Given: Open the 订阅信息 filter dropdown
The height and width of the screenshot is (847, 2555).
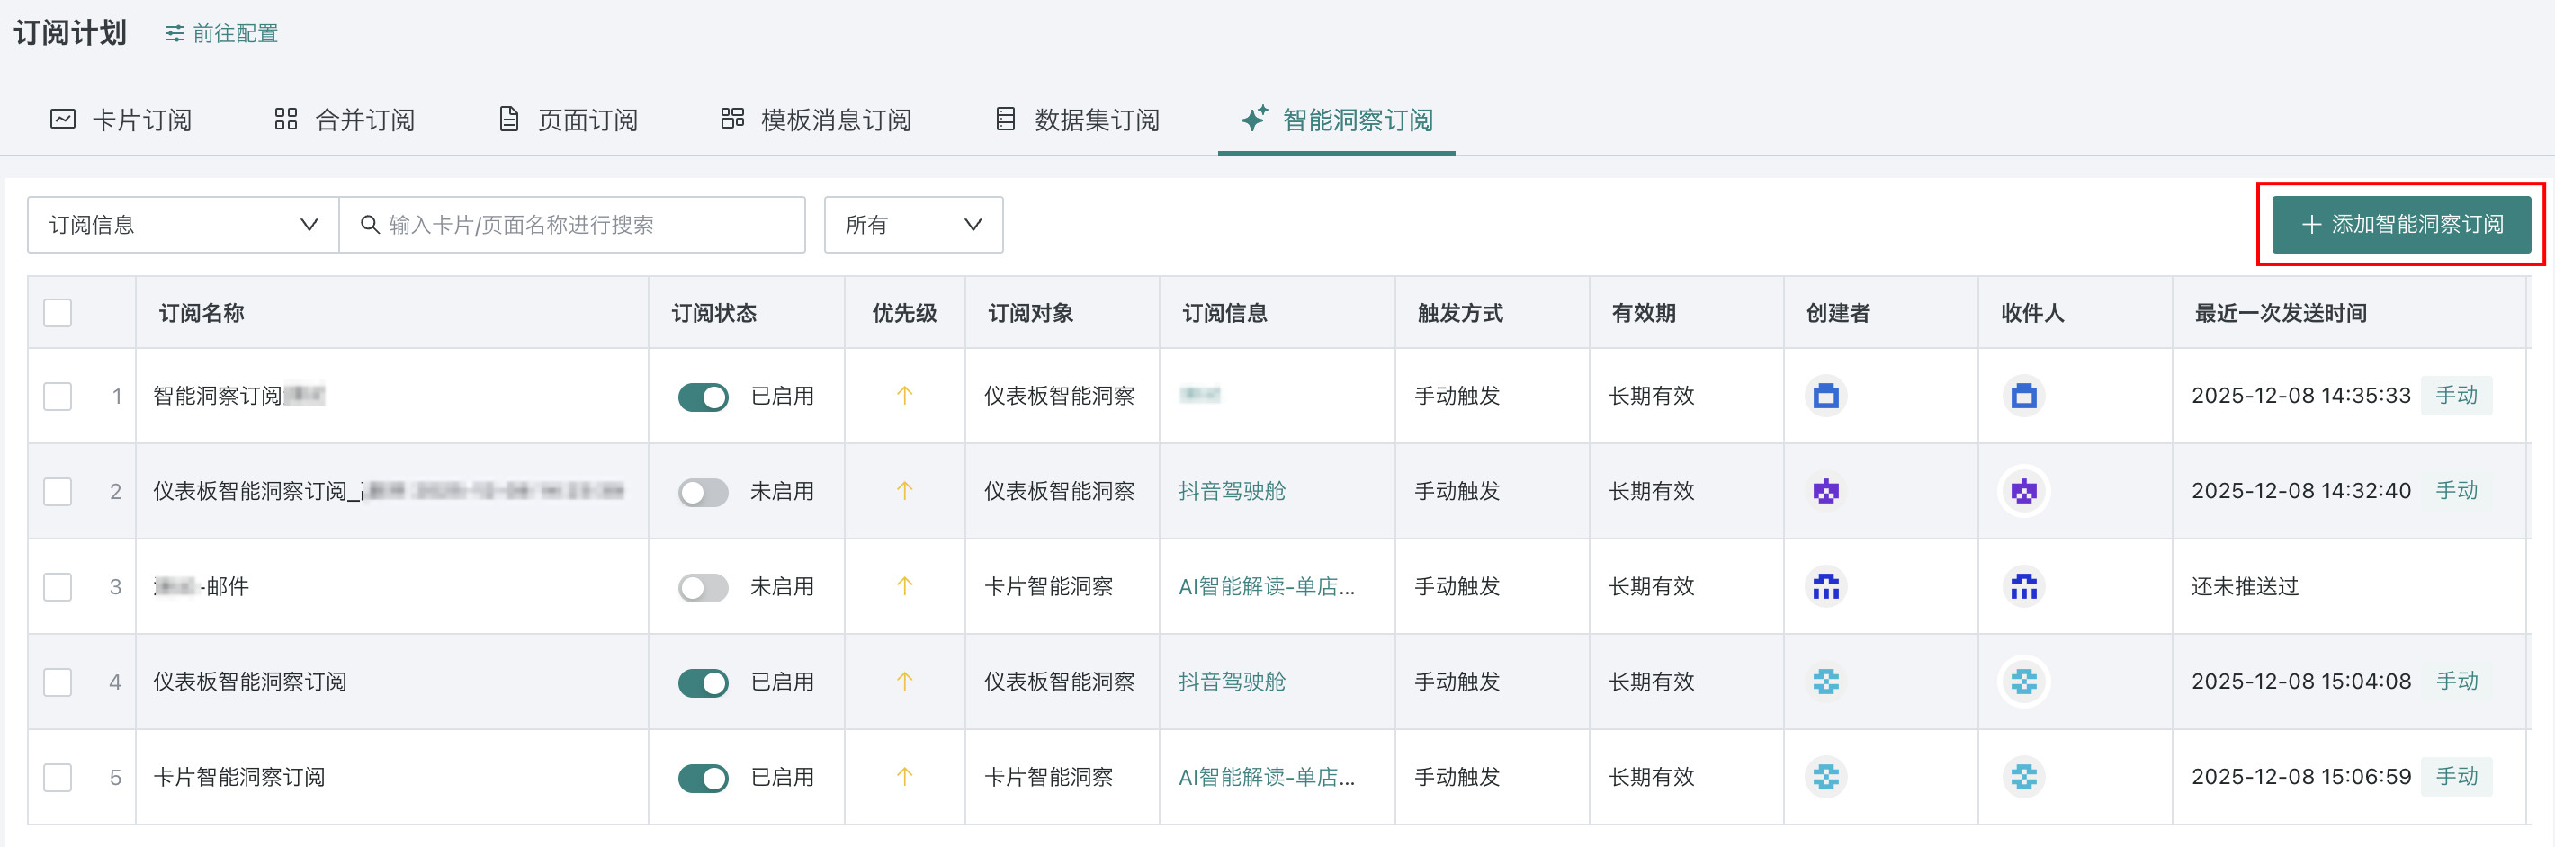Looking at the screenshot, I should [x=184, y=225].
